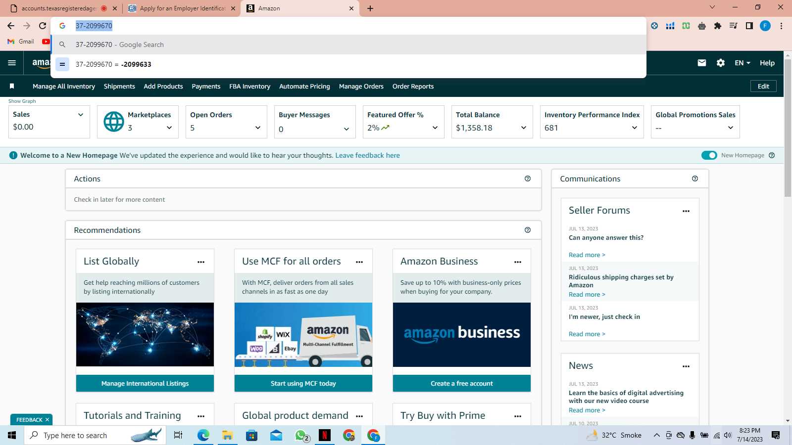Close the FEEDBACK tab
The image size is (792, 445).
pos(47,420)
